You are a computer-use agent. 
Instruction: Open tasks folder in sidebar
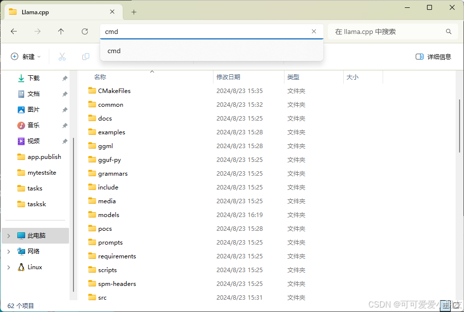tap(30, 188)
